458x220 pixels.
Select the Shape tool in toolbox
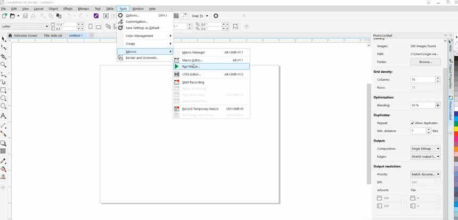coord(3,47)
